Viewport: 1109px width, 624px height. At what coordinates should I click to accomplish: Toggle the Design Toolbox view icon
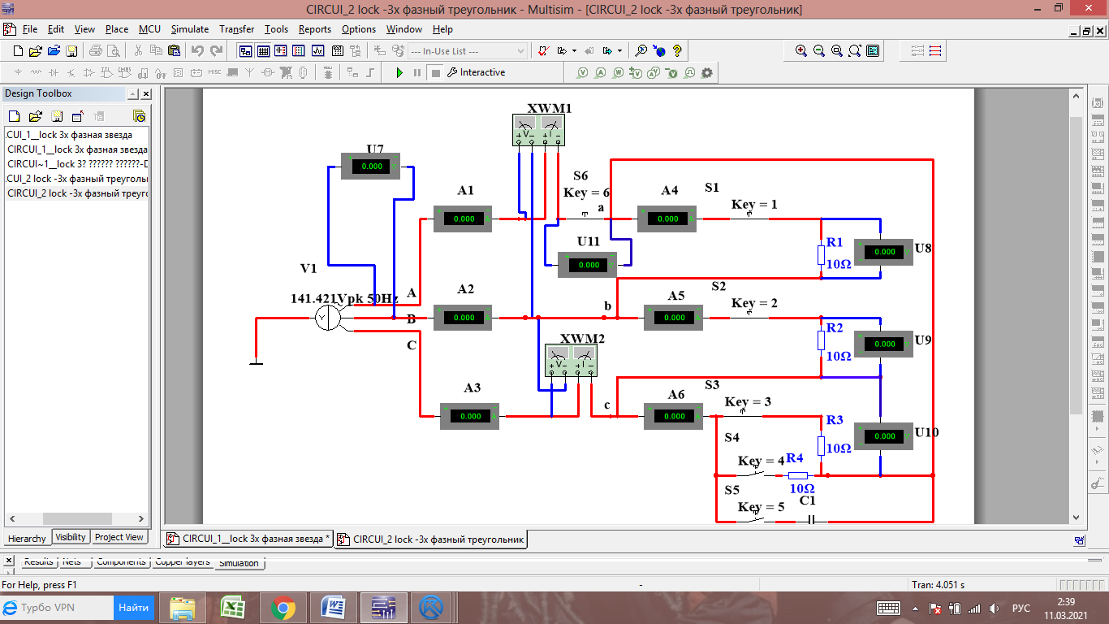pyautogui.click(x=245, y=51)
